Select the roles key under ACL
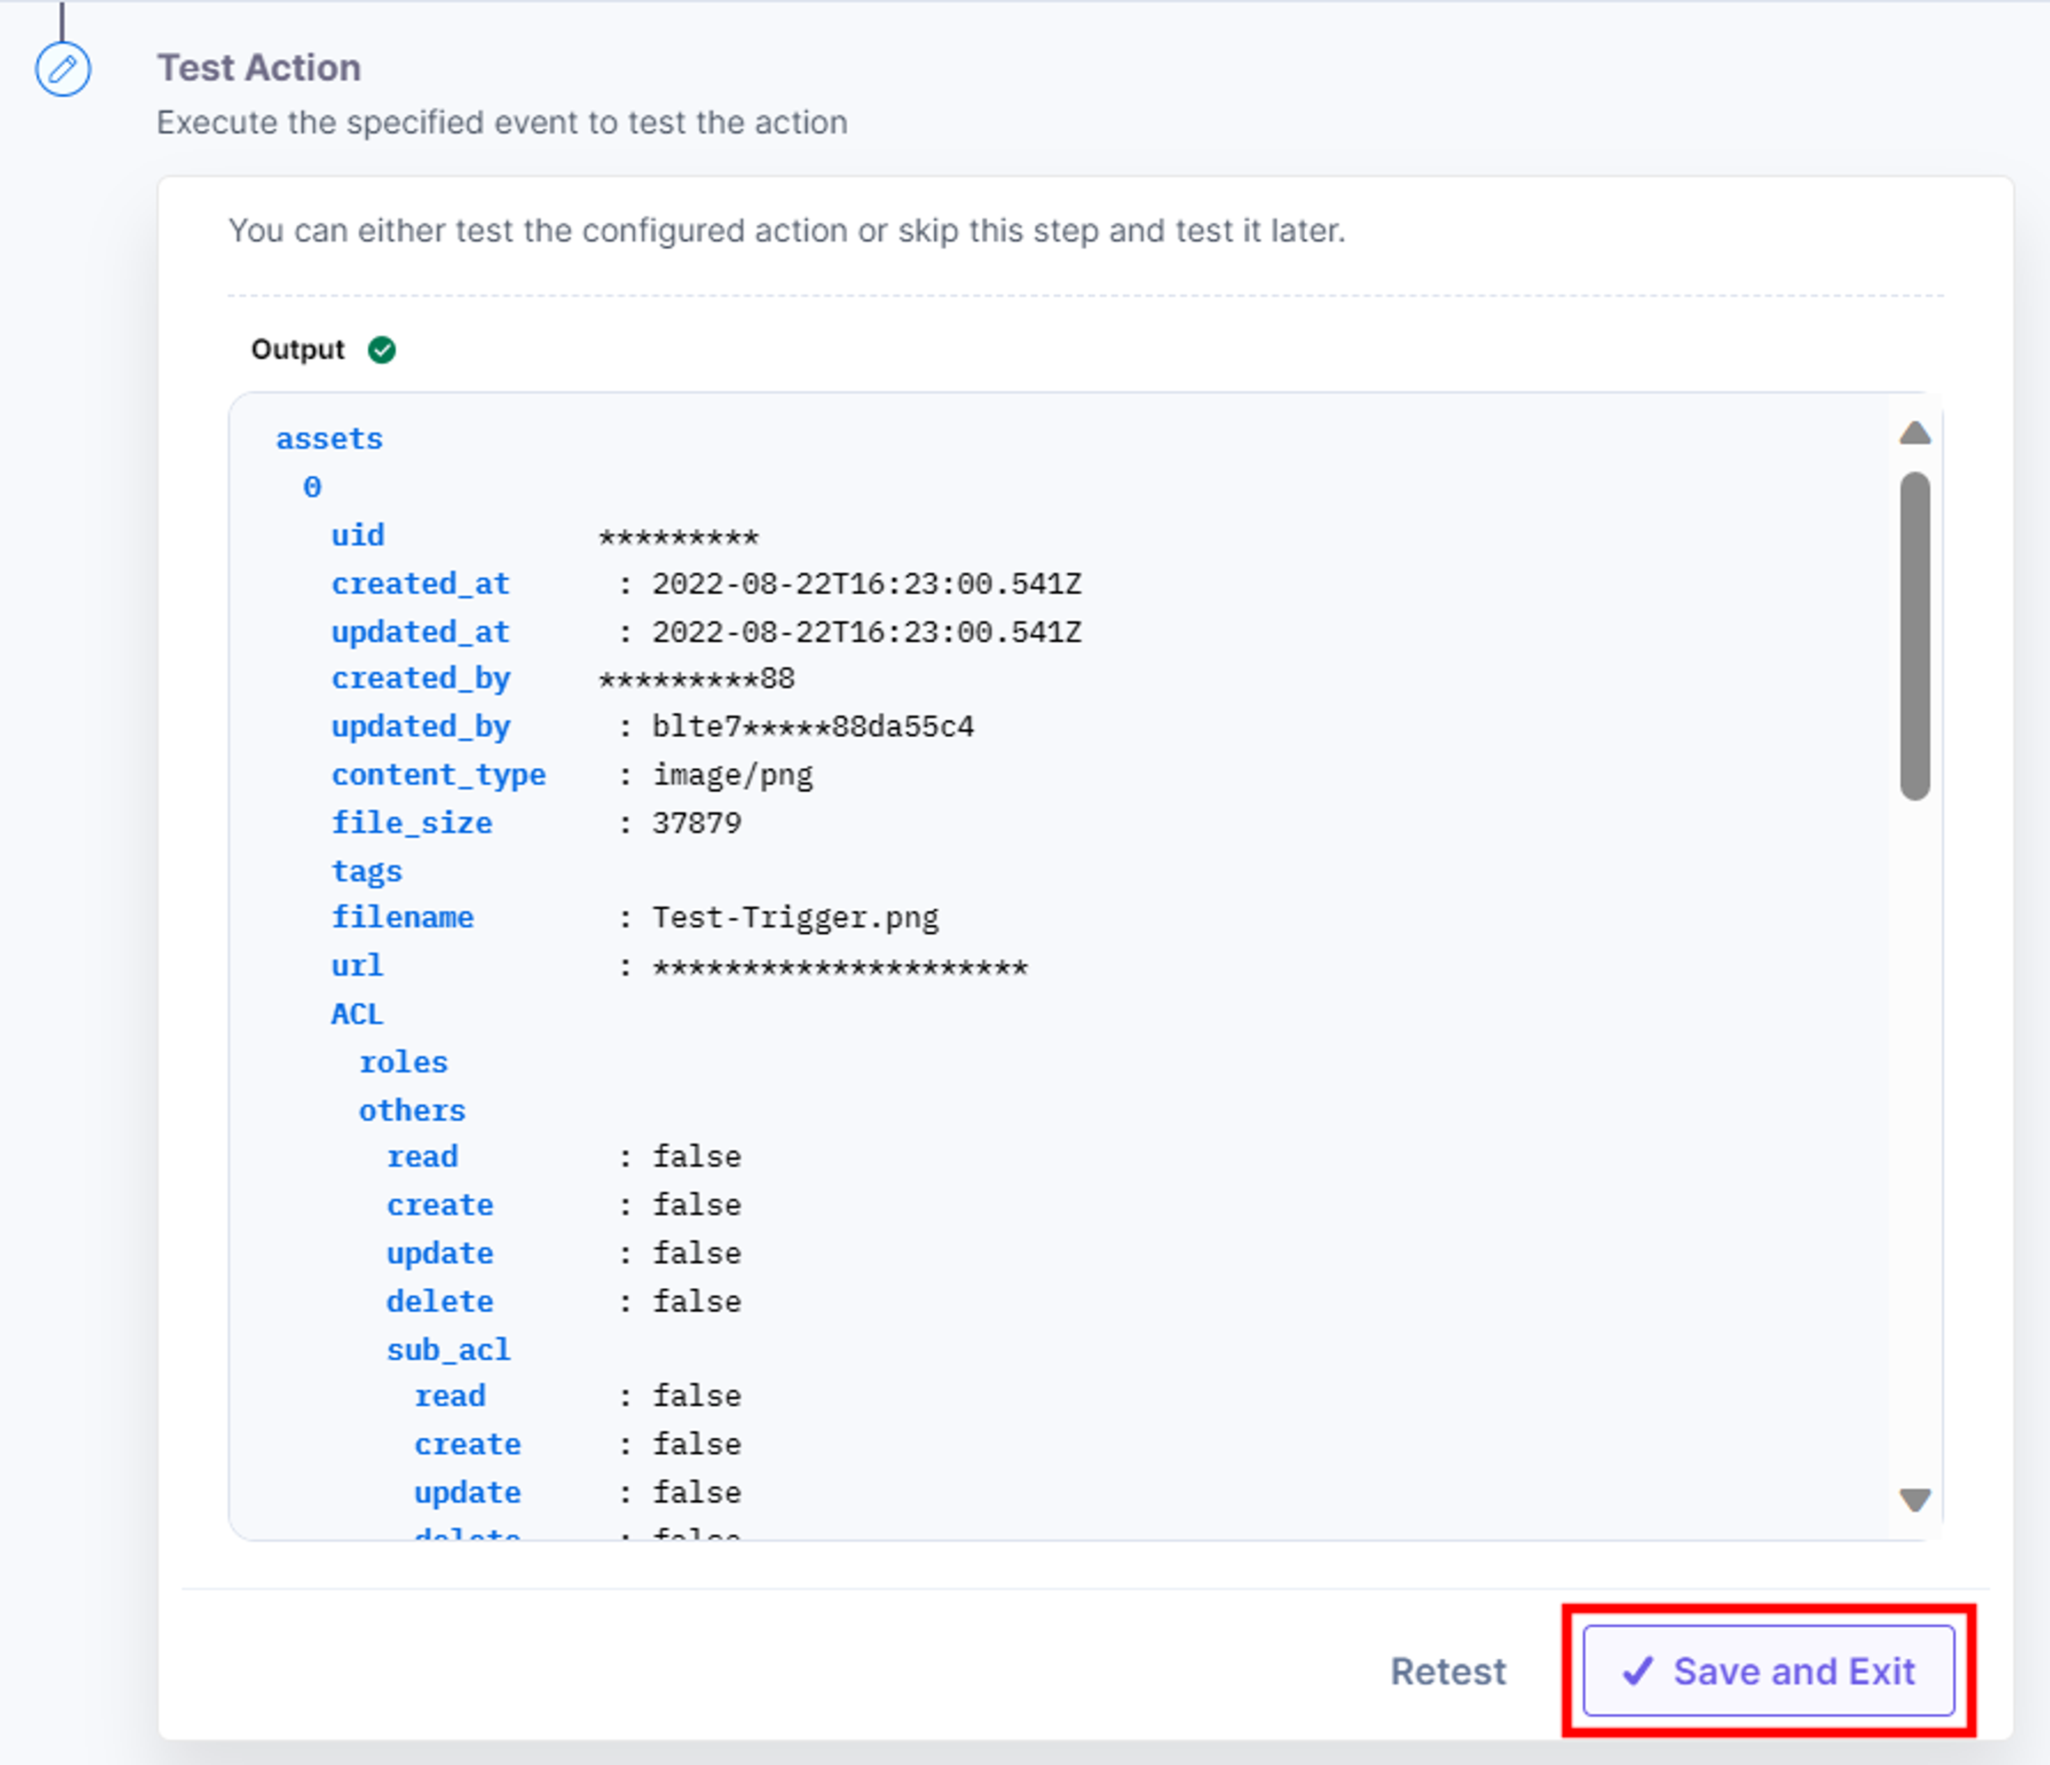Image resolution: width=2050 pixels, height=1765 pixels. tap(404, 1062)
